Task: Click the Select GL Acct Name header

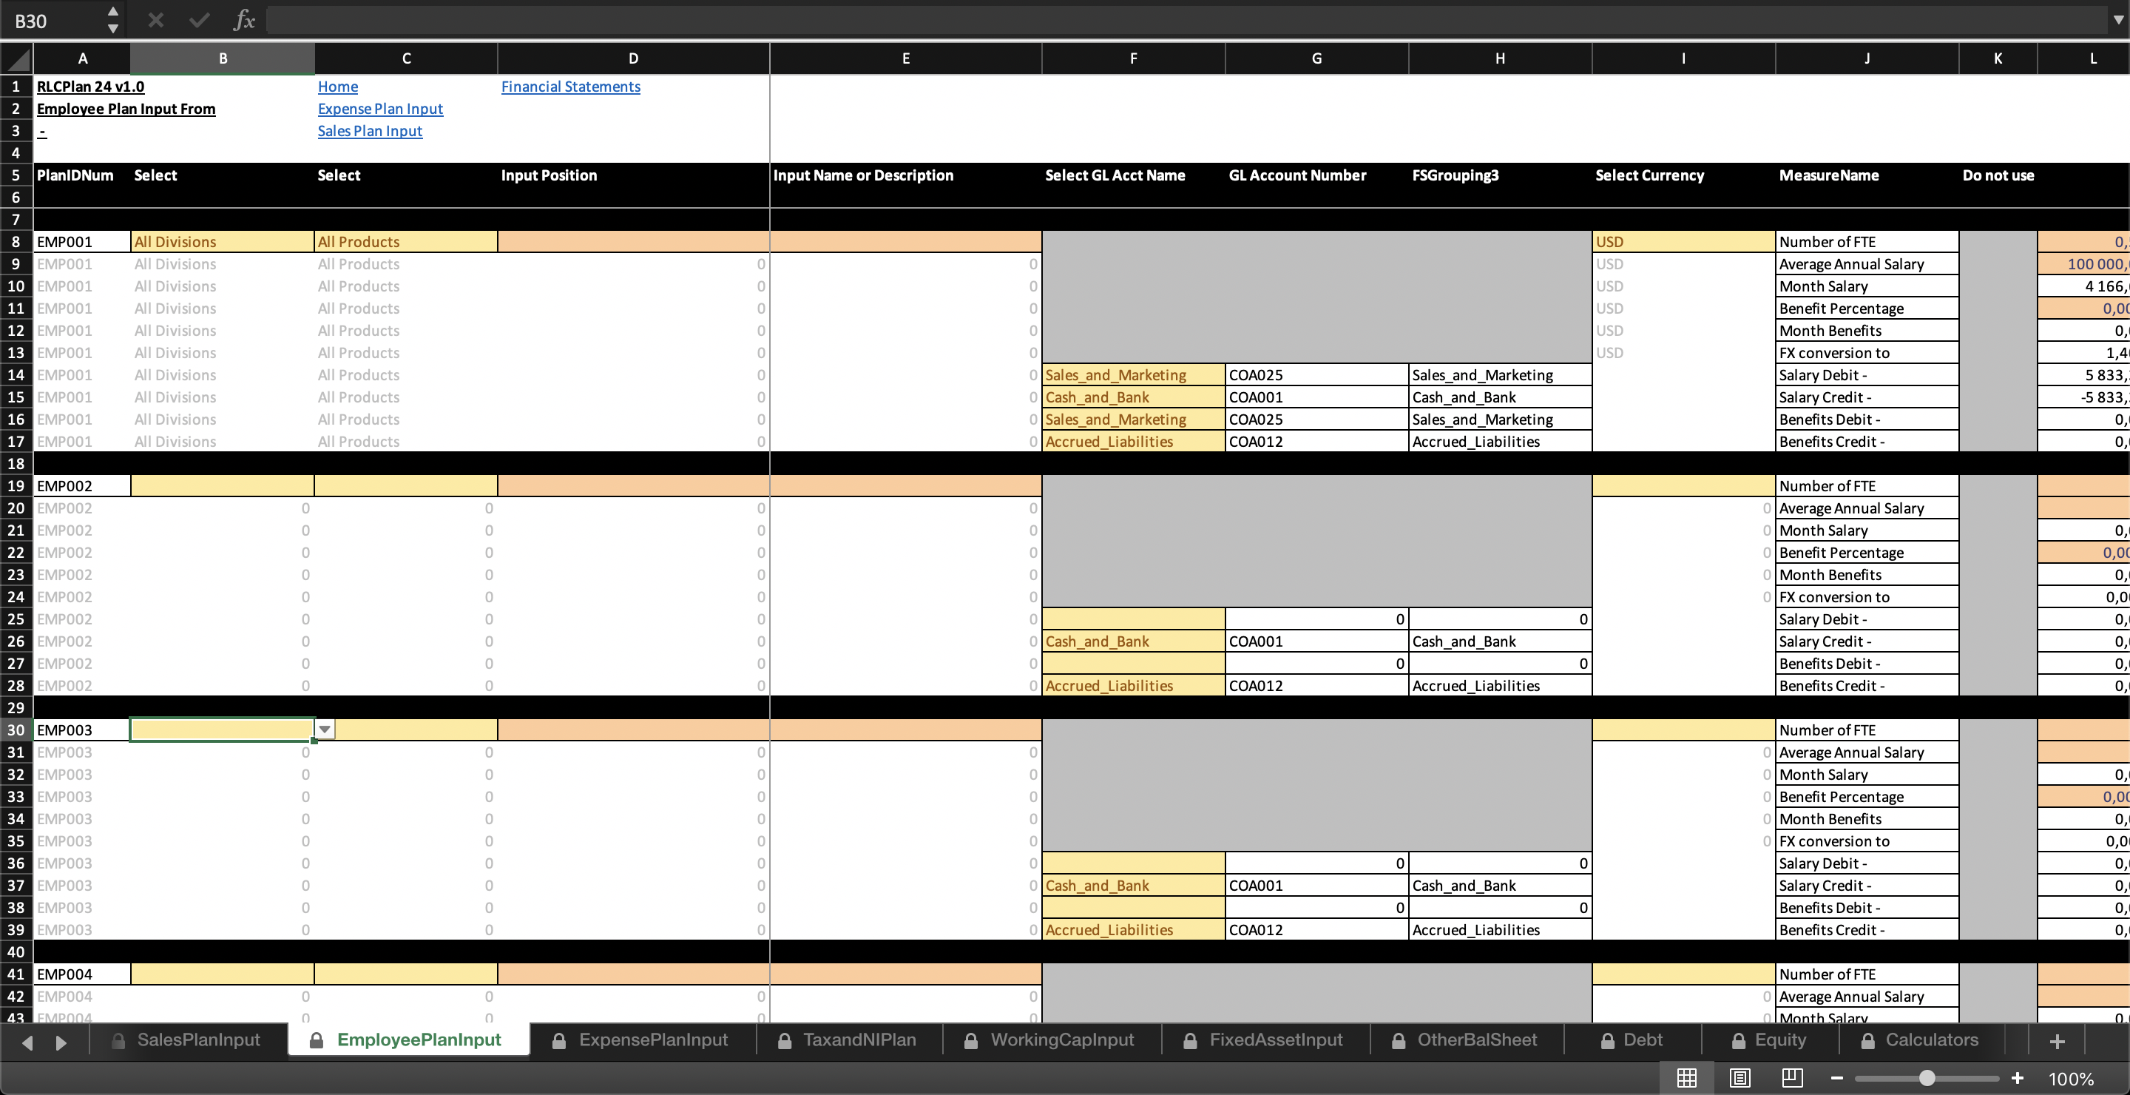Action: [1133, 175]
